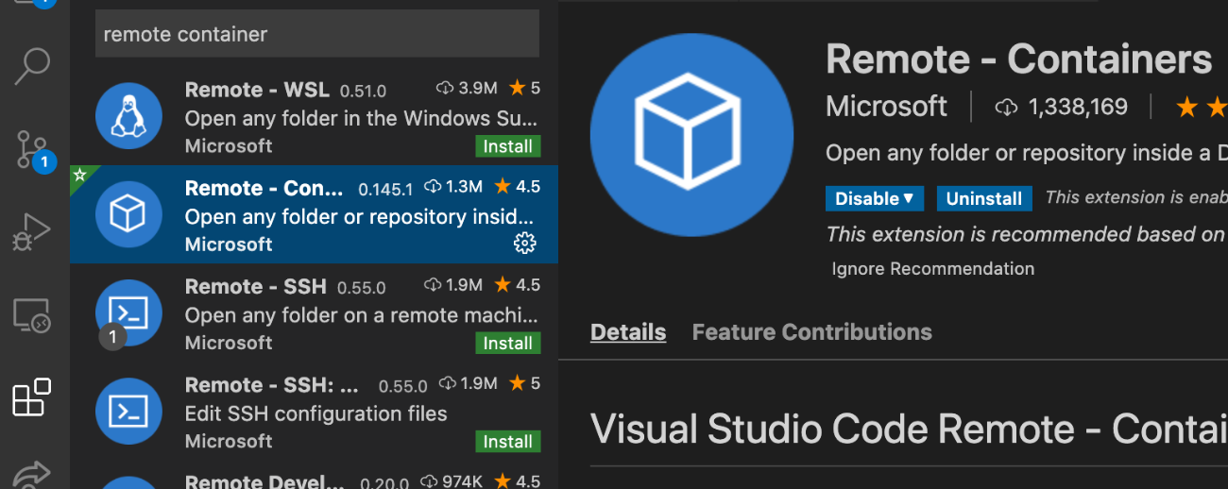
Task: Install the Remote - WSL extension
Action: 507,146
